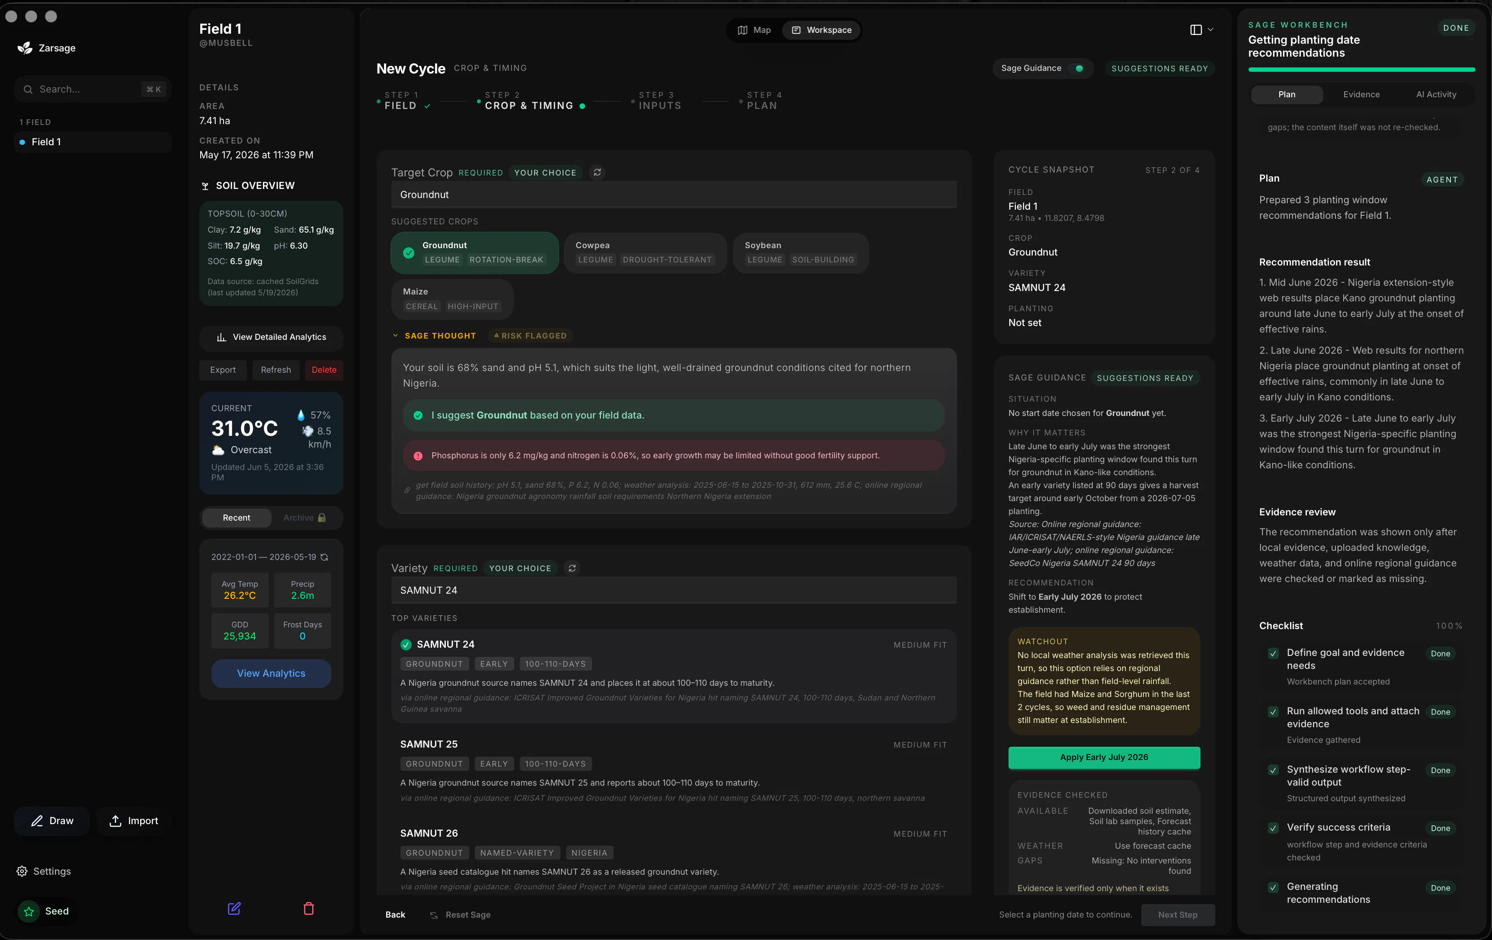Select the SAMNUT 24 variety option
1492x940 pixels.
pos(673,677)
